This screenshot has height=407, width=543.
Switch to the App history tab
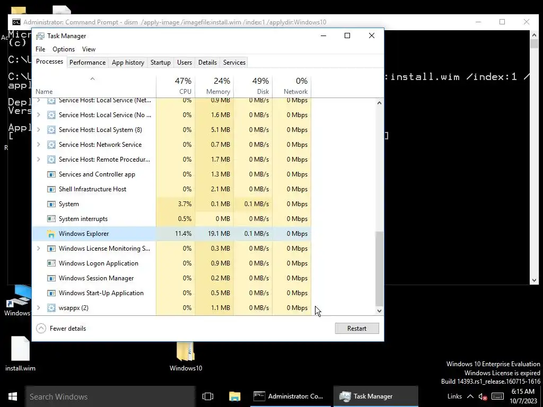point(128,63)
